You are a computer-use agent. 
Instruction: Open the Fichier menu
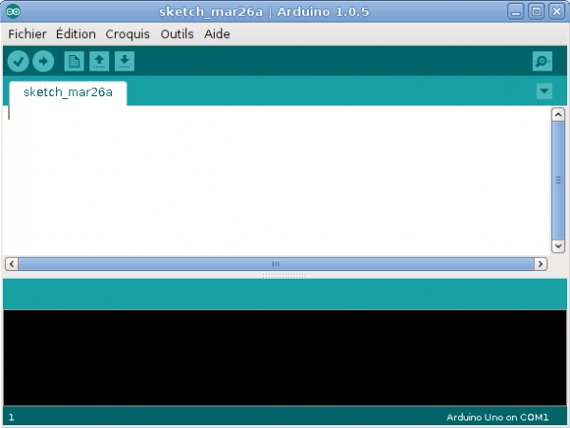click(27, 34)
